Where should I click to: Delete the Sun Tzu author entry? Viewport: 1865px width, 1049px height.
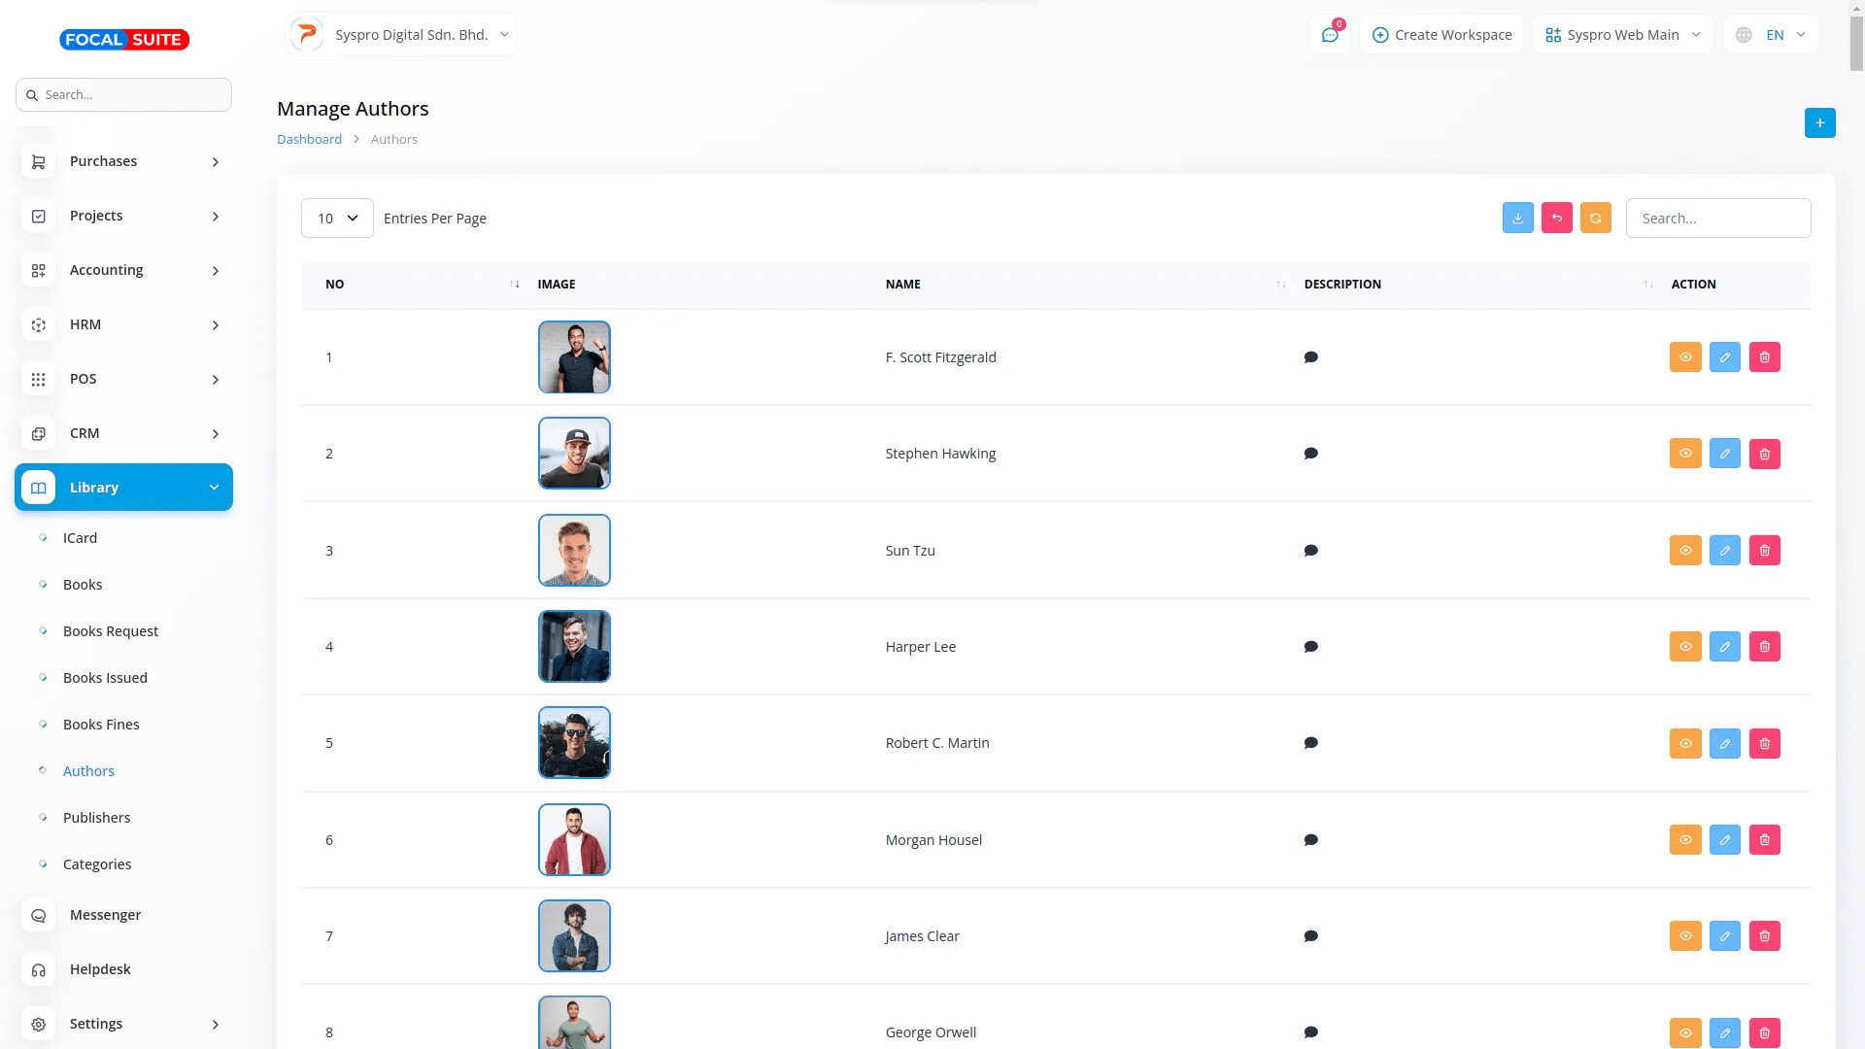point(1764,550)
